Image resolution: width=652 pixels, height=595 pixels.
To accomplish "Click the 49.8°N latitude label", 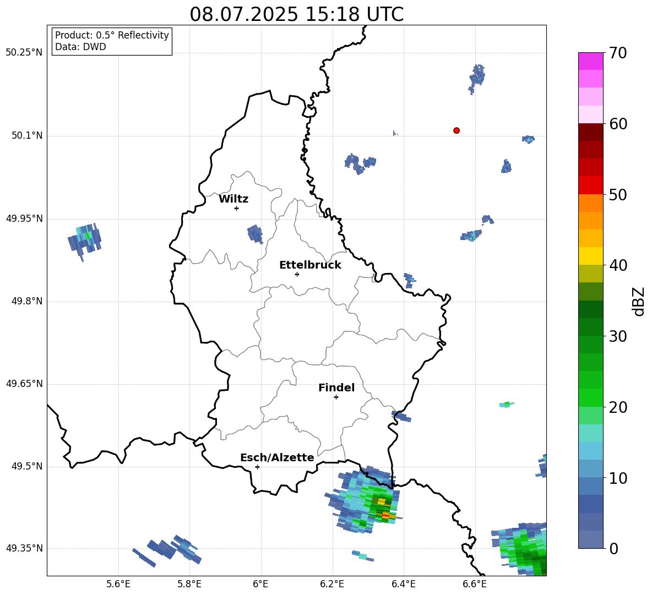I will (27, 301).
